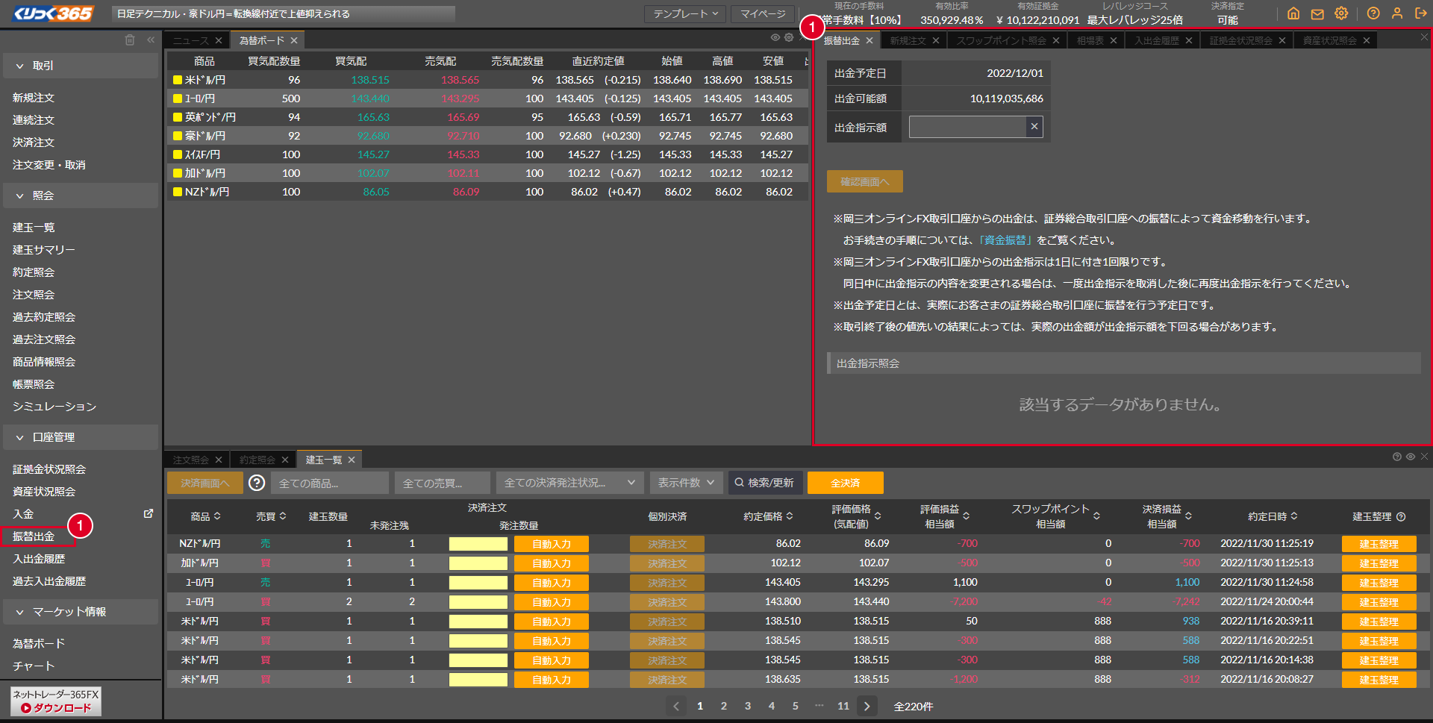Click external link icon next to 入金

tap(149, 513)
